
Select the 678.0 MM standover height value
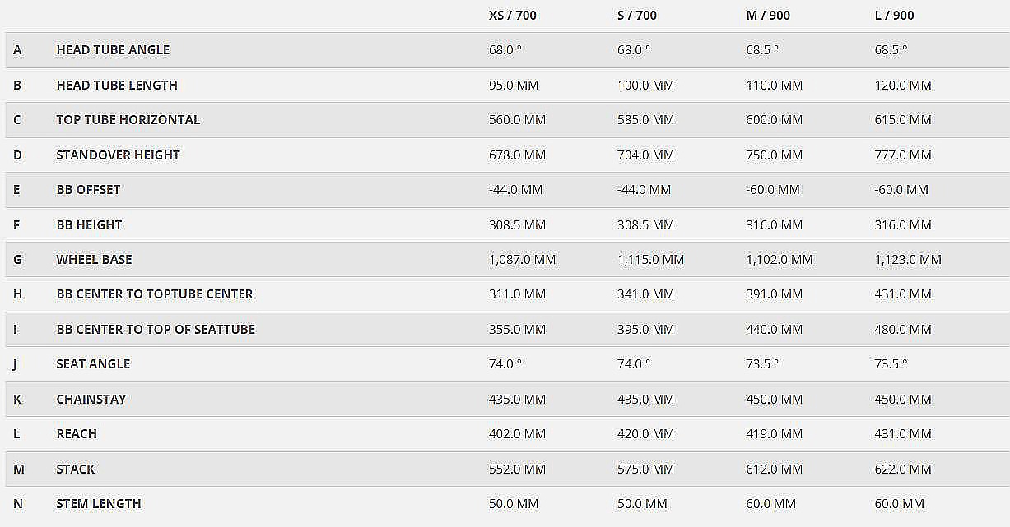[517, 155]
